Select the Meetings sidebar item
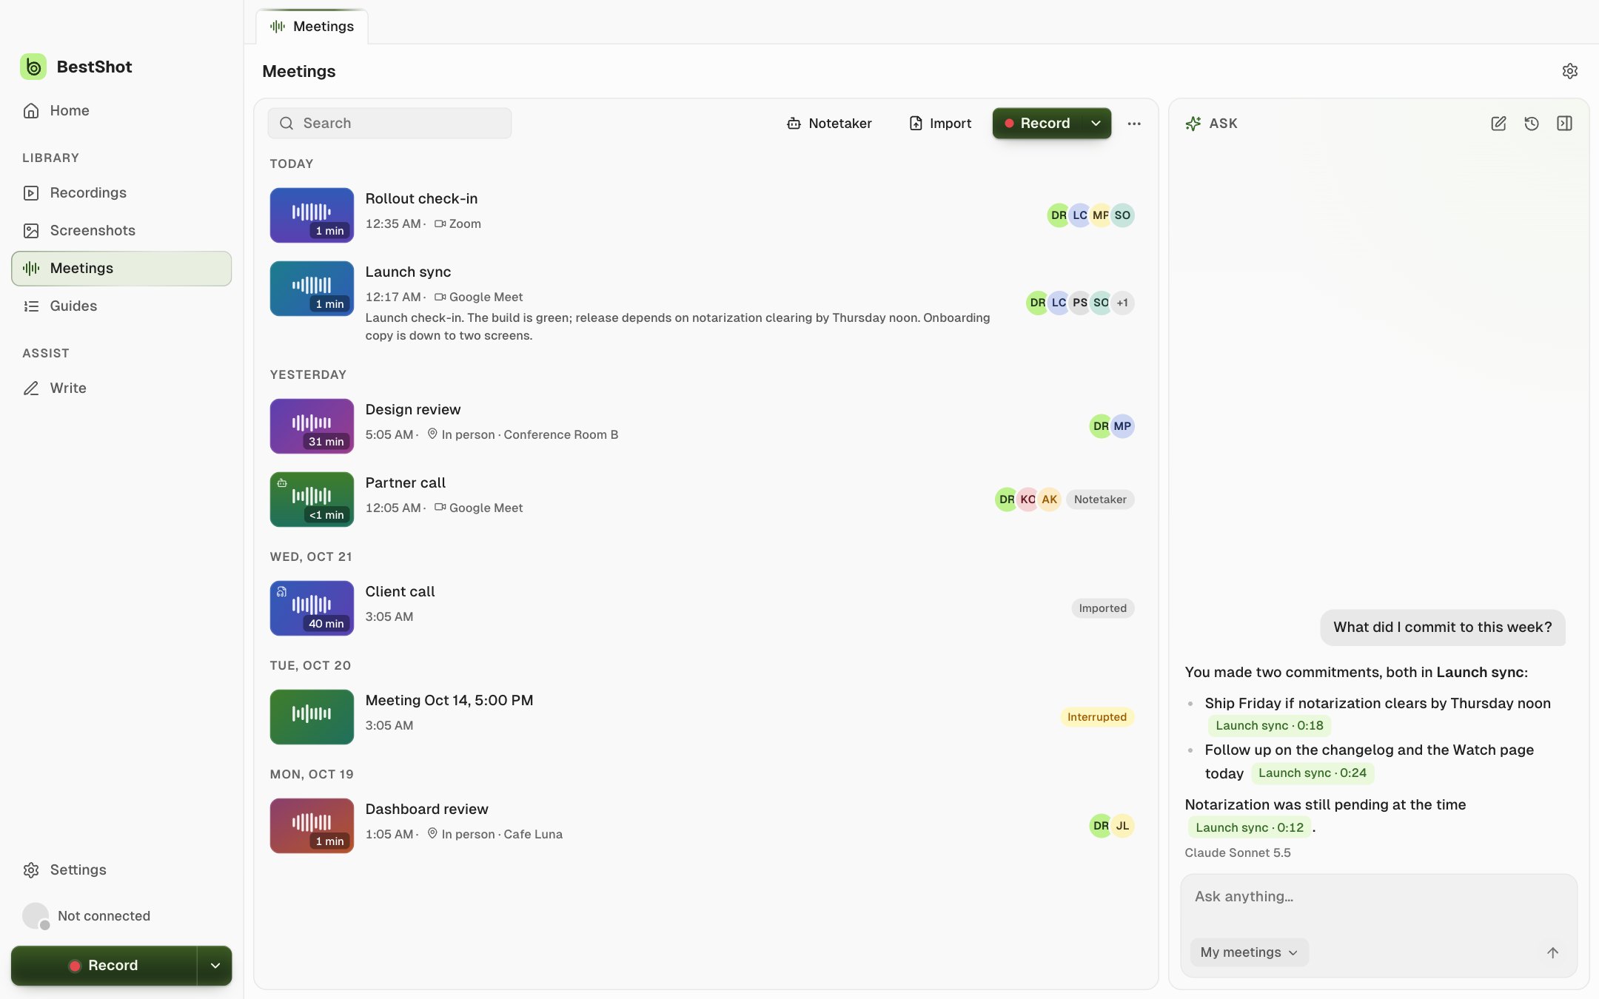 click(x=121, y=268)
